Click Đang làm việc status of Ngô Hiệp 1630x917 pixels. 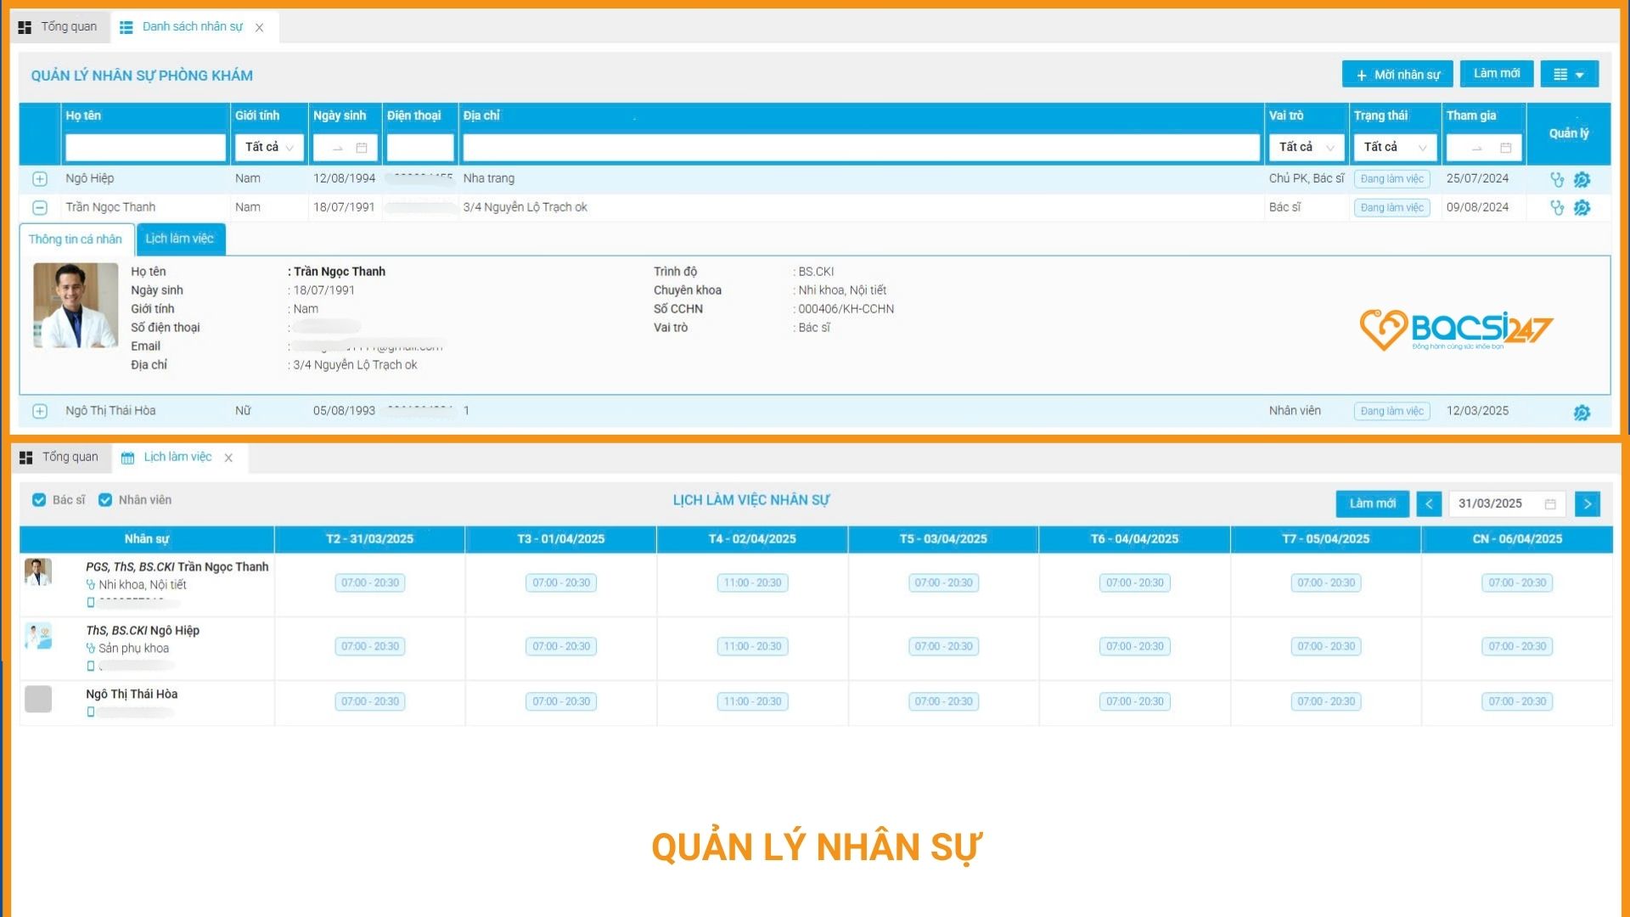click(1391, 179)
